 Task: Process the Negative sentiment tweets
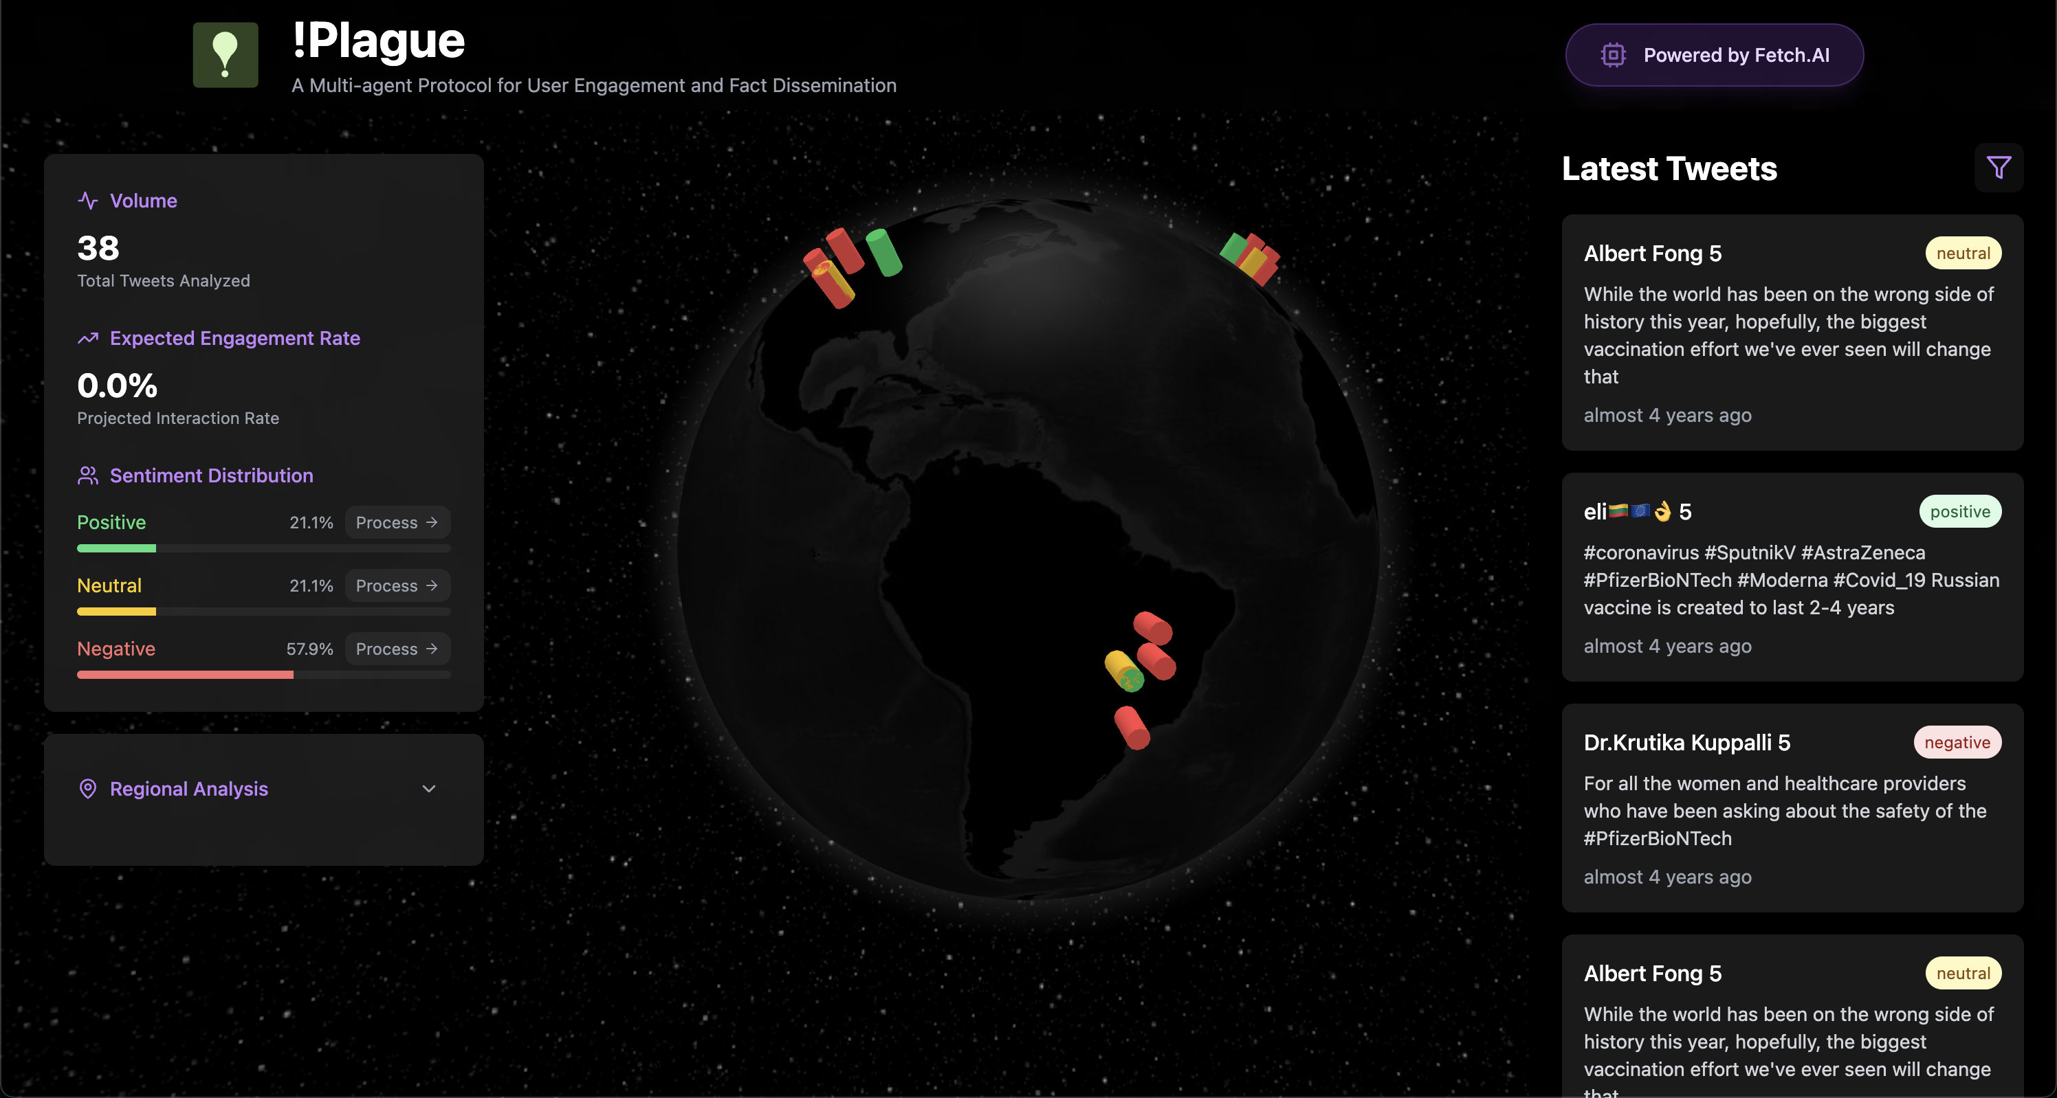[x=397, y=649]
